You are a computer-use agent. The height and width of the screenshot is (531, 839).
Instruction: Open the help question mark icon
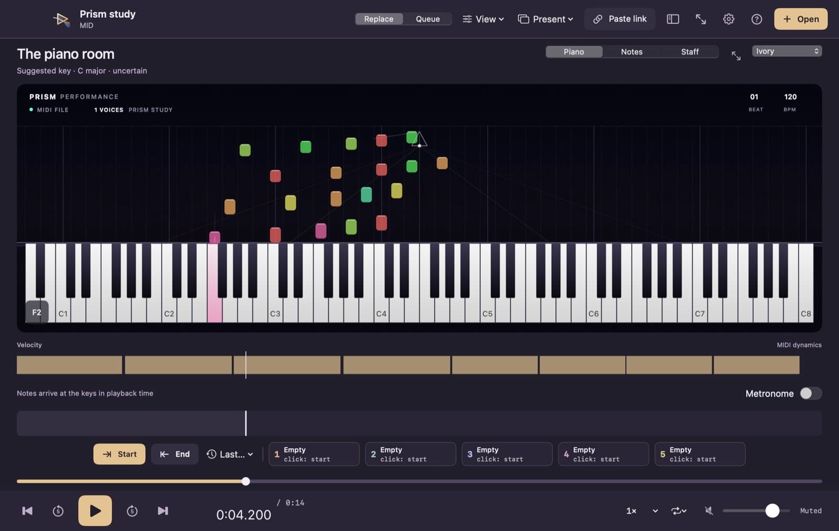click(756, 19)
